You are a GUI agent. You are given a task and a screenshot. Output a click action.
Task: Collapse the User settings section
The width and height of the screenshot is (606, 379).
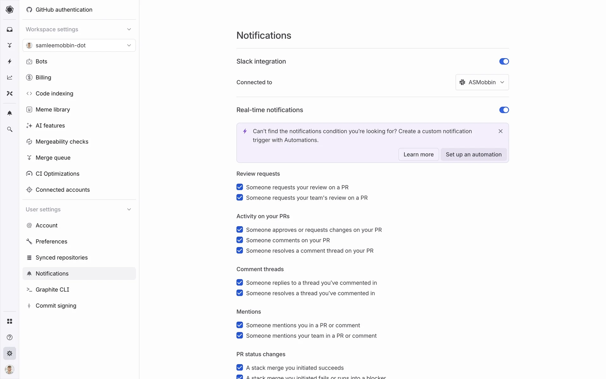129,209
